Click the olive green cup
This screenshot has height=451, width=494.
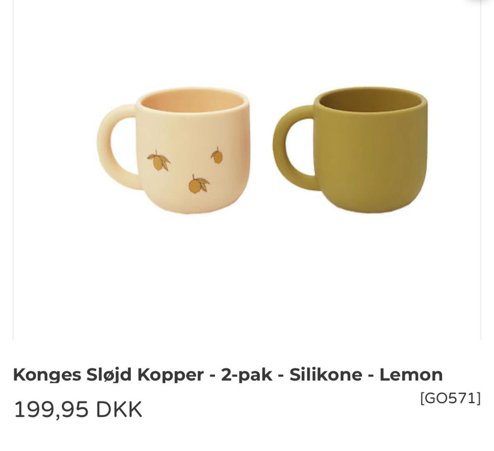click(350, 150)
